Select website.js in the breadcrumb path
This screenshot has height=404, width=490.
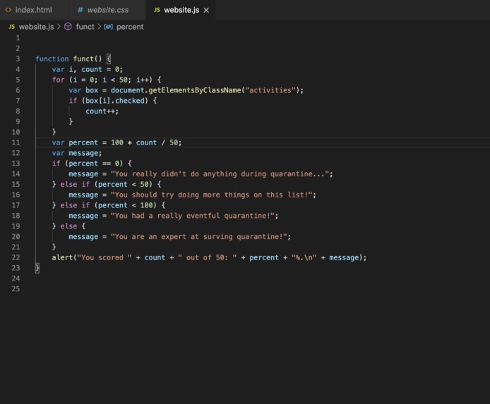pyautogui.click(x=36, y=27)
